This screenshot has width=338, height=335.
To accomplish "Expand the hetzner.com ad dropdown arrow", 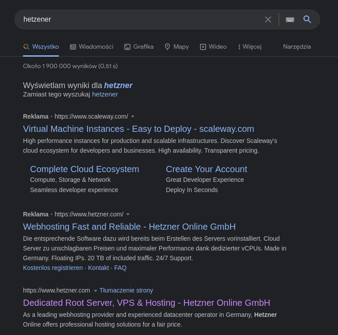I will tap(128, 215).
